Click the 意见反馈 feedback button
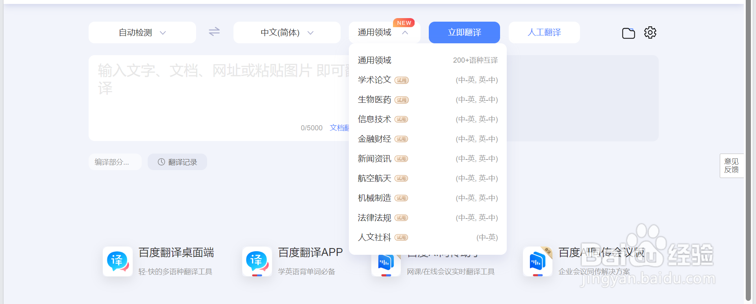 732,166
